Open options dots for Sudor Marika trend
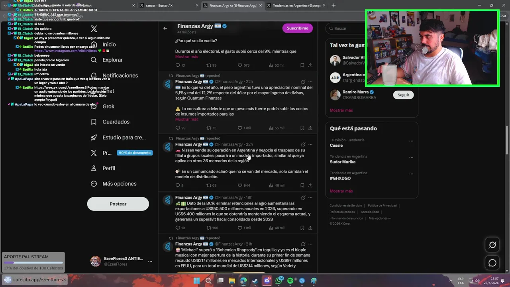Image resolution: width=510 pixels, height=287 pixels. pos(411,157)
